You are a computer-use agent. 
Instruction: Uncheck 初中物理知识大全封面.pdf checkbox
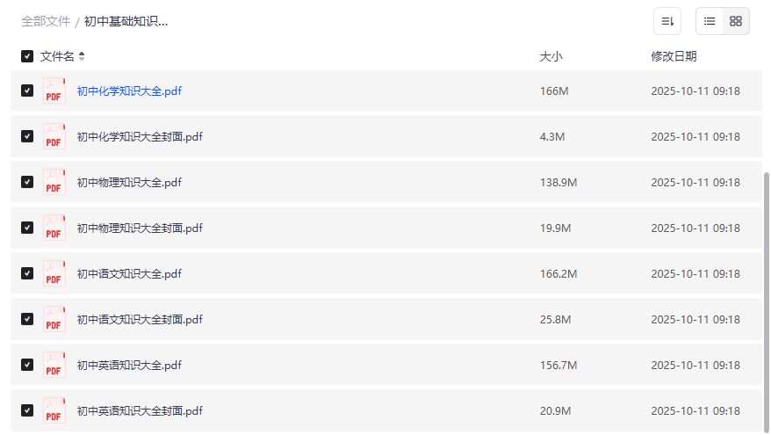point(27,228)
